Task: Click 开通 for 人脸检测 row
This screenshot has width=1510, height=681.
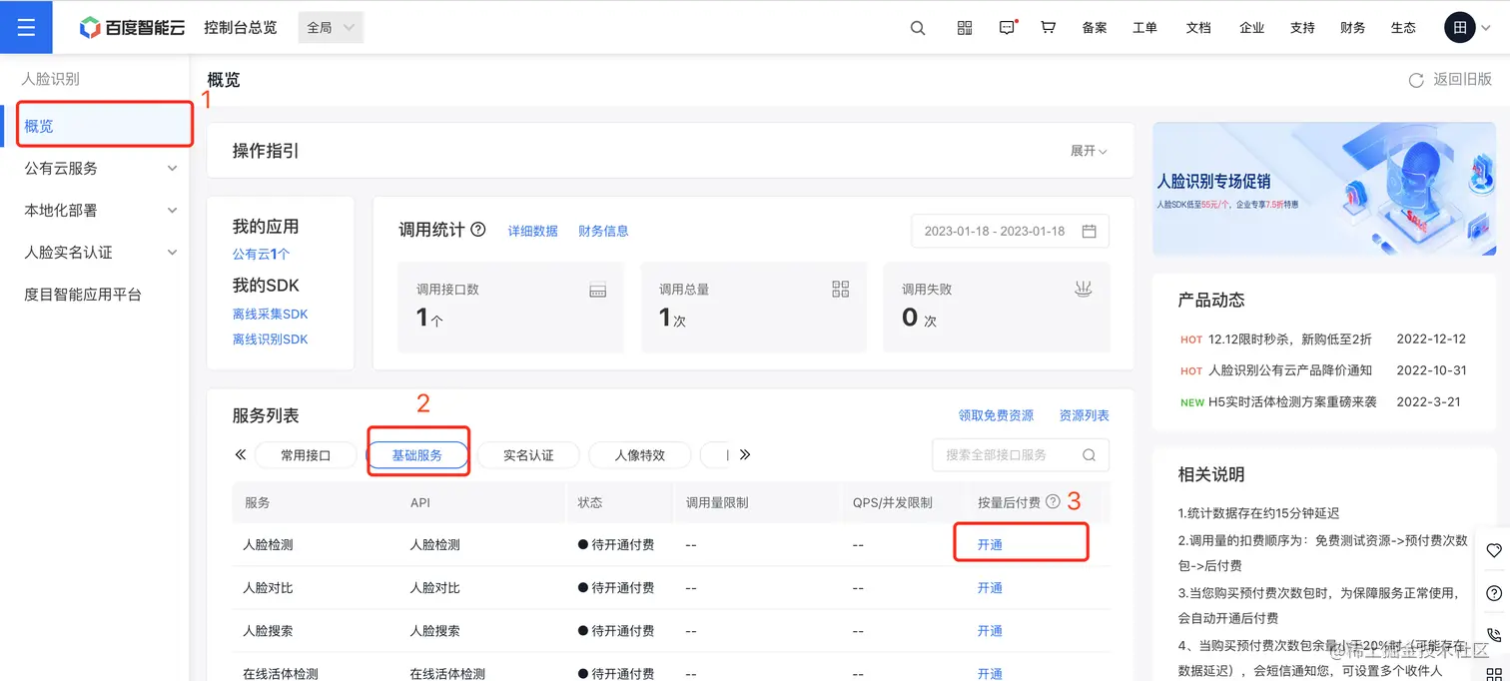Action: [990, 545]
